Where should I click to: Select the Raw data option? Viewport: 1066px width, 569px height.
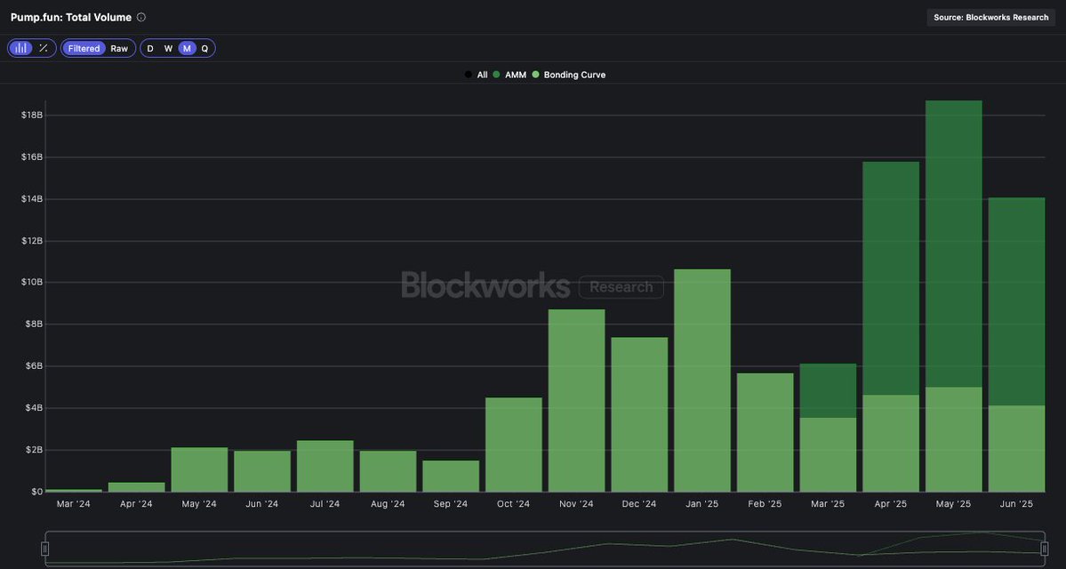point(119,48)
